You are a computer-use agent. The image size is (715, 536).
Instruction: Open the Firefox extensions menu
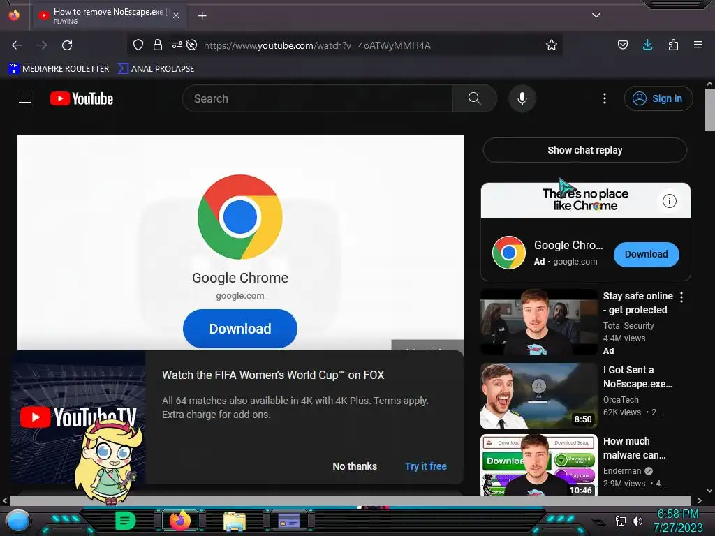pos(673,45)
